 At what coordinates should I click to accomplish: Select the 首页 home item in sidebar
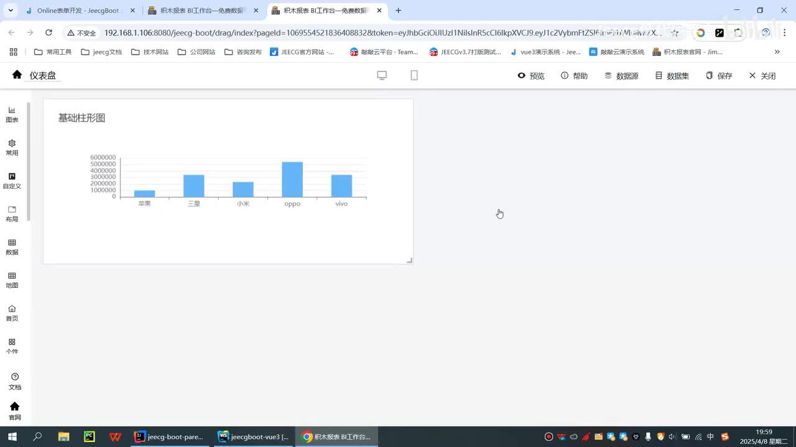[12, 314]
